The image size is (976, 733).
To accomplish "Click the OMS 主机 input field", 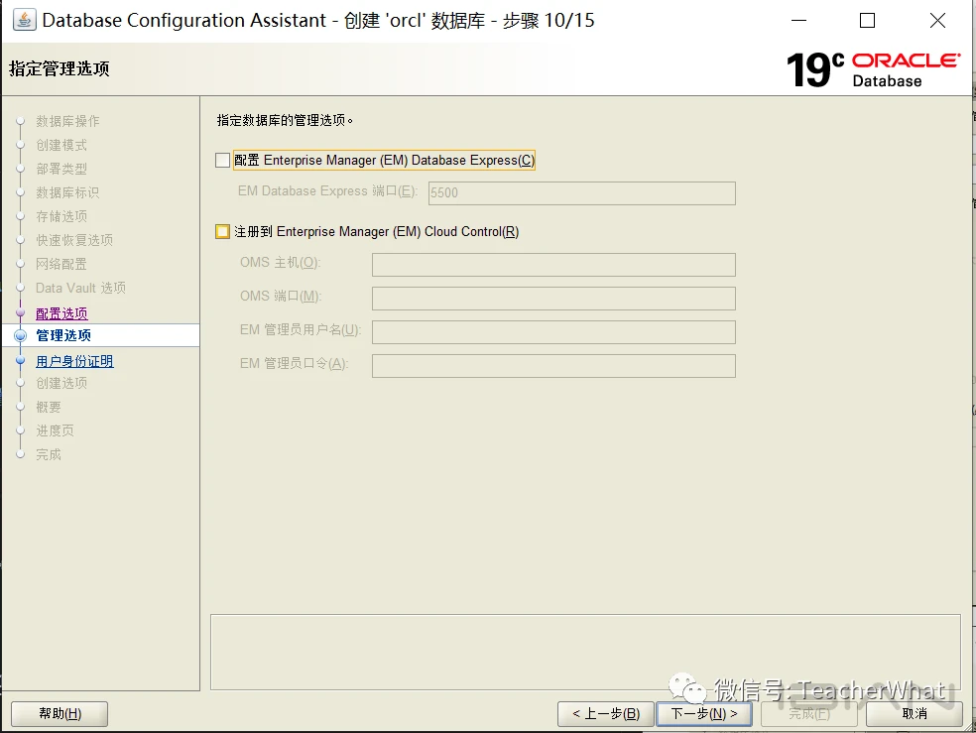I will [554, 265].
